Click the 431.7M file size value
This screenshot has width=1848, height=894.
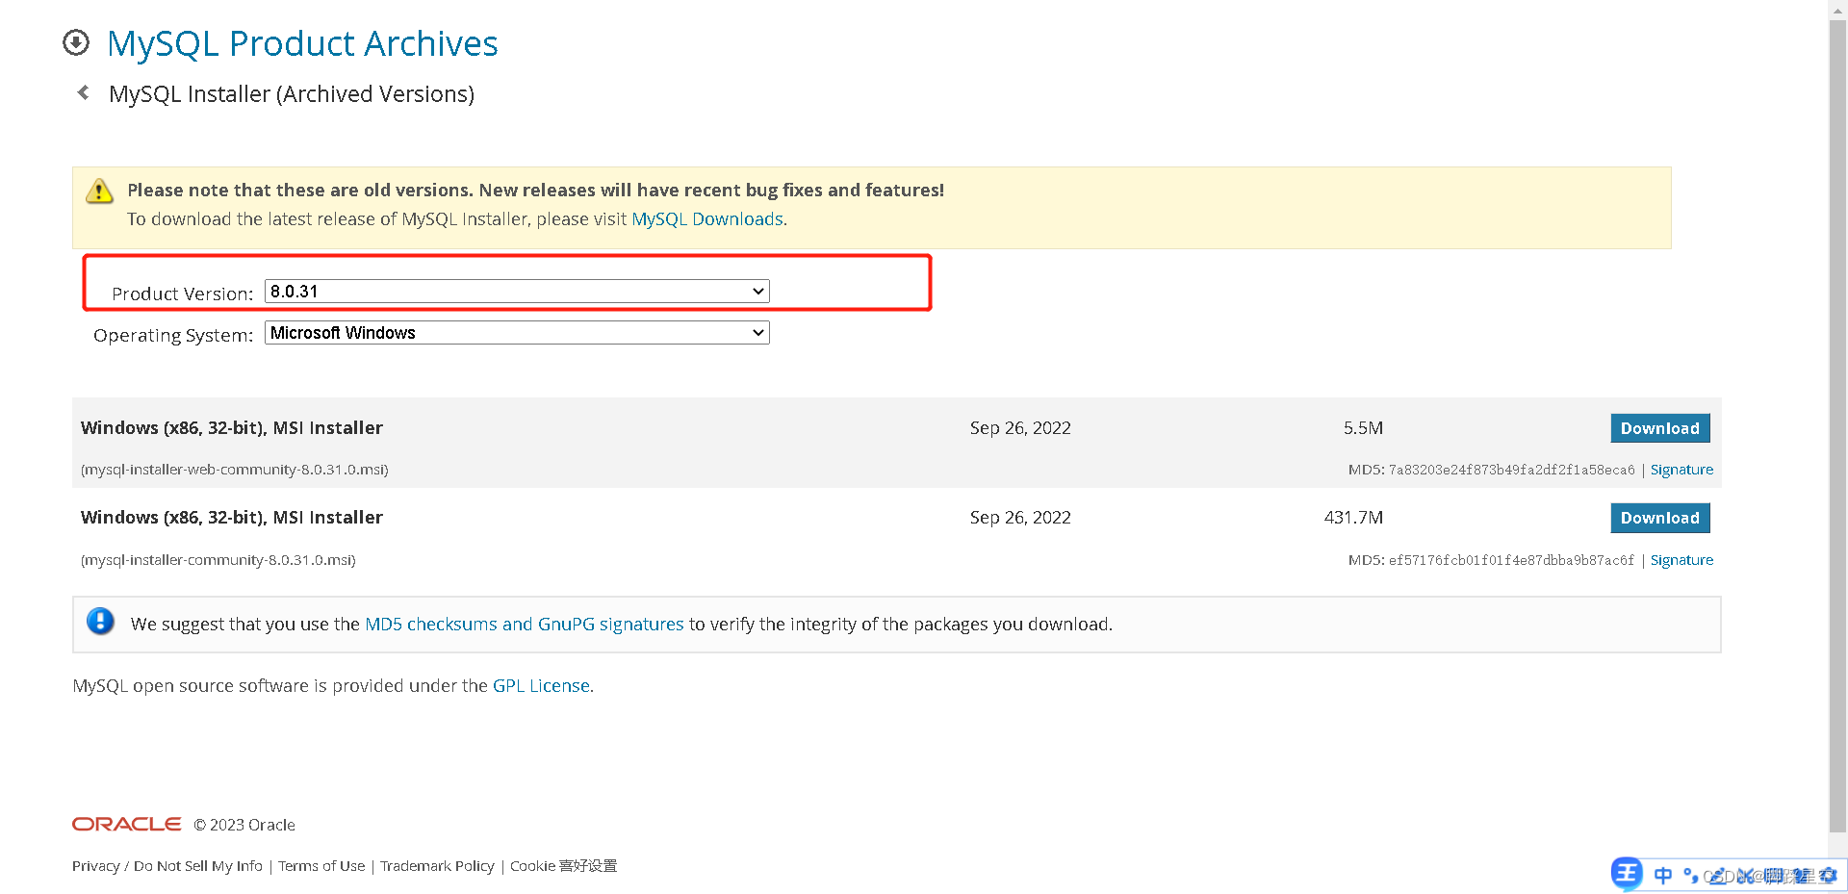coord(1353,518)
